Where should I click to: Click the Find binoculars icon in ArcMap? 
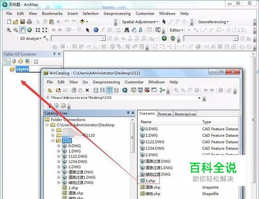pos(127,30)
